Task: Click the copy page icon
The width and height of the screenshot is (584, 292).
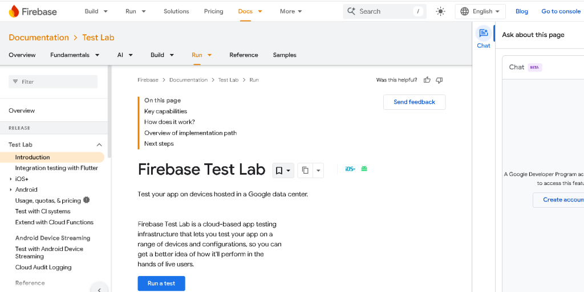Action: (x=306, y=171)
